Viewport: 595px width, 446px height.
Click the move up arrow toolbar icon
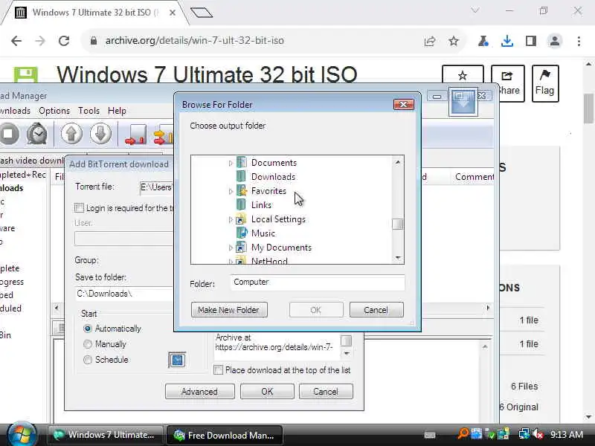tap(71, 134)
